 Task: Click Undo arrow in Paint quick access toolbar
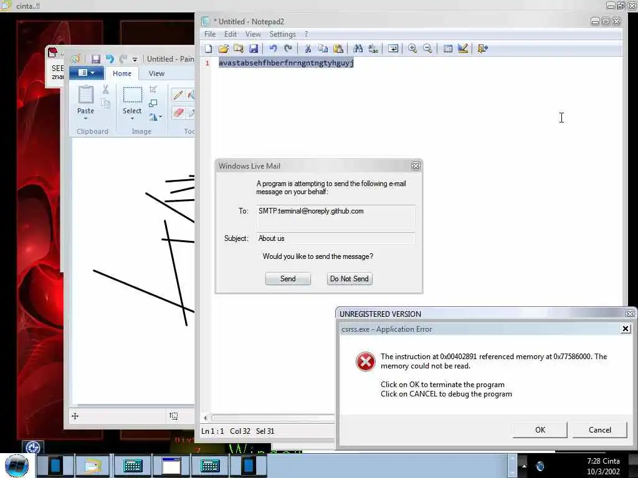point(110,59)
